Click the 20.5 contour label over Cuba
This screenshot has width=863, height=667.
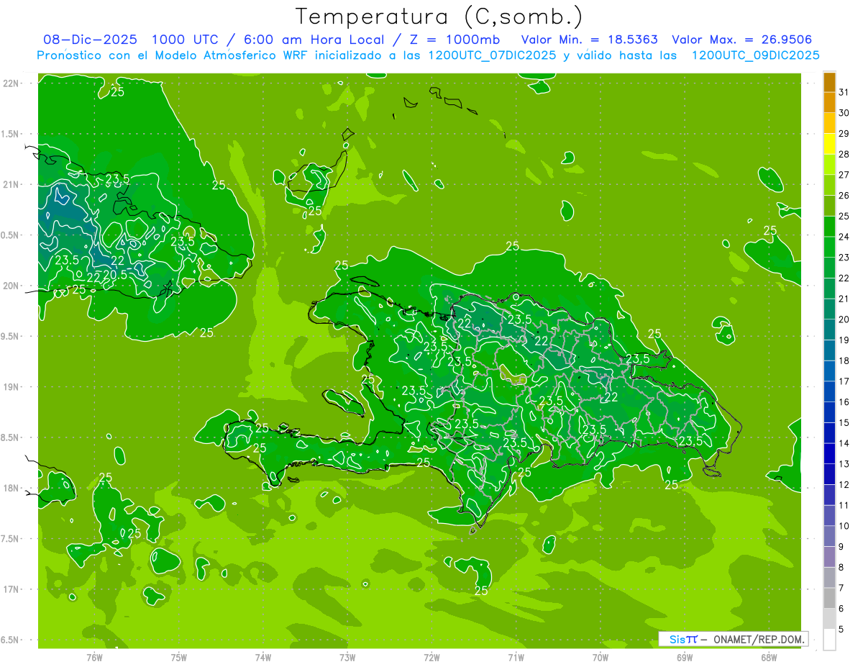pyautogui.click(x=115, y=274)
